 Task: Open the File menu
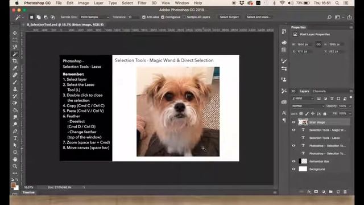click(x=59, y=3)
